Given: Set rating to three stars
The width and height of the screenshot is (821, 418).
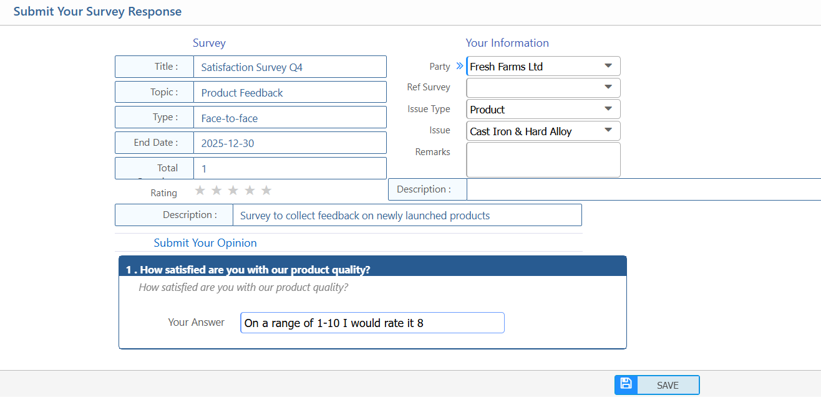Looking at the screenshot, I should point(233,191).
